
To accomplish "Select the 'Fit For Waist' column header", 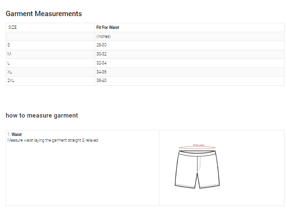I will [x=107, y=27].
